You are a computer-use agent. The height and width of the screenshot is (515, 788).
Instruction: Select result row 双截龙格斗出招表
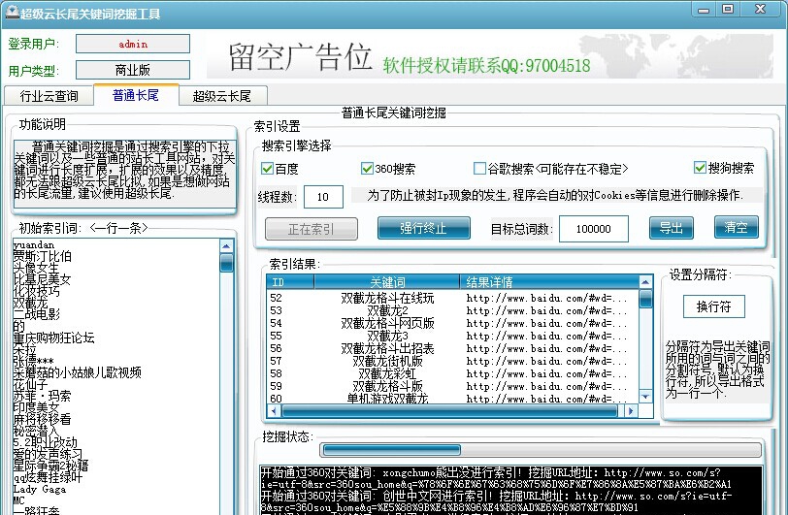point(452,348)
